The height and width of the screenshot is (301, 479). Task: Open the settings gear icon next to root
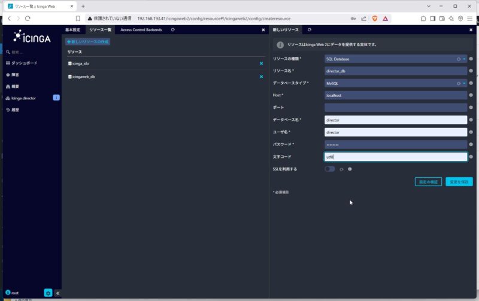pos(48,293)
